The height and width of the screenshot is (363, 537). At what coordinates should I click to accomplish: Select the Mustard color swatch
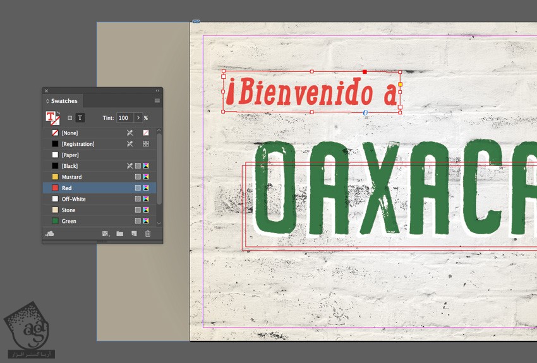click(71, 177)
